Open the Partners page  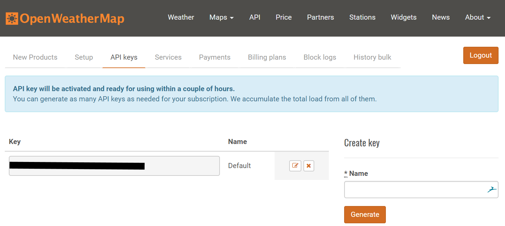pos(320,17)
